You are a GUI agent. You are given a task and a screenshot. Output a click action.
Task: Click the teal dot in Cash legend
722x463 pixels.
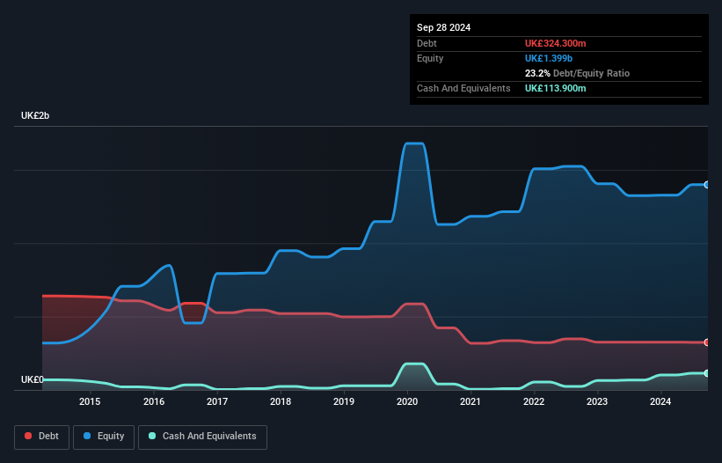coord(152,436)
